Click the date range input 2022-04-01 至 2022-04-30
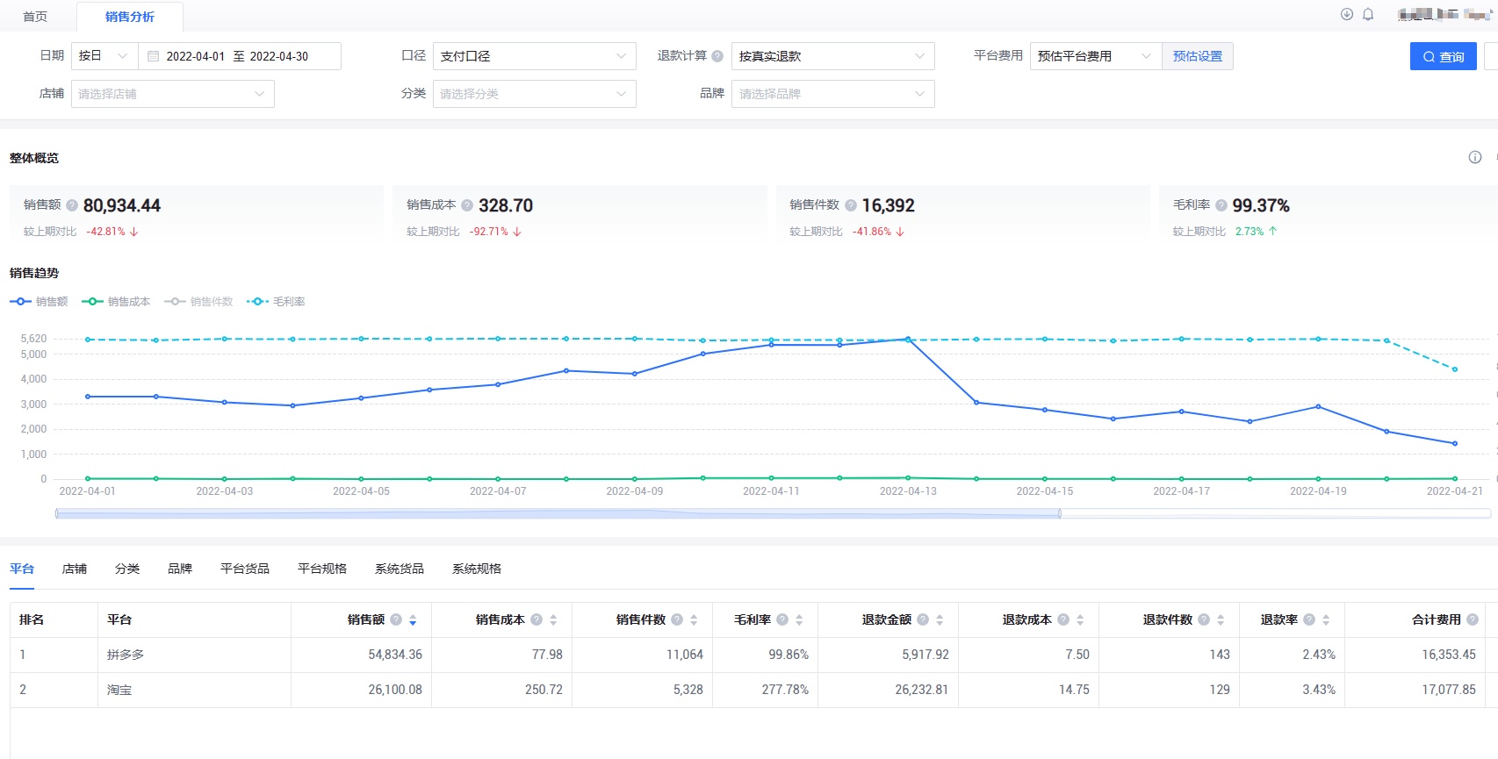This screenshot has height=759, width=1498. pyautogui.click(x=239, y=56)
